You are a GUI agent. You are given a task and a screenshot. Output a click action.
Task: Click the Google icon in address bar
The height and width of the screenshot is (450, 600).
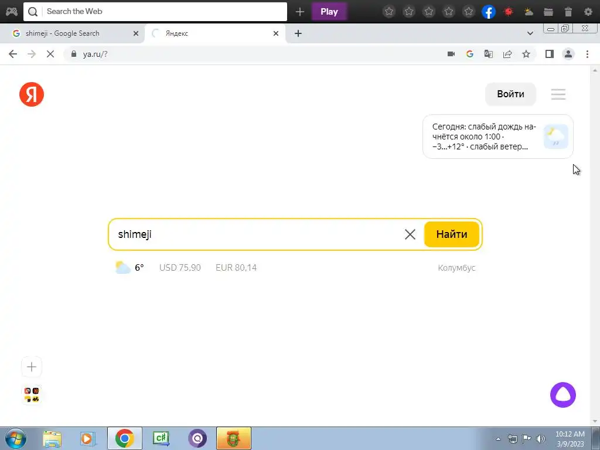470,54
